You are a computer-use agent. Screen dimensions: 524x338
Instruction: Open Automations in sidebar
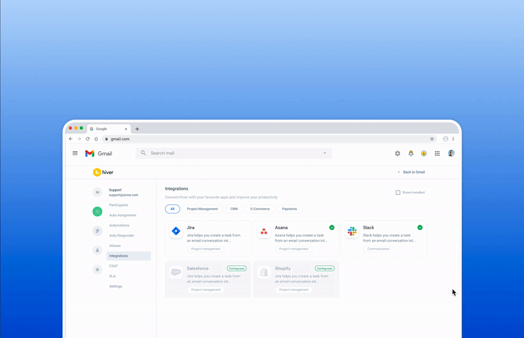pyautogui.click(x=119, y=225)
